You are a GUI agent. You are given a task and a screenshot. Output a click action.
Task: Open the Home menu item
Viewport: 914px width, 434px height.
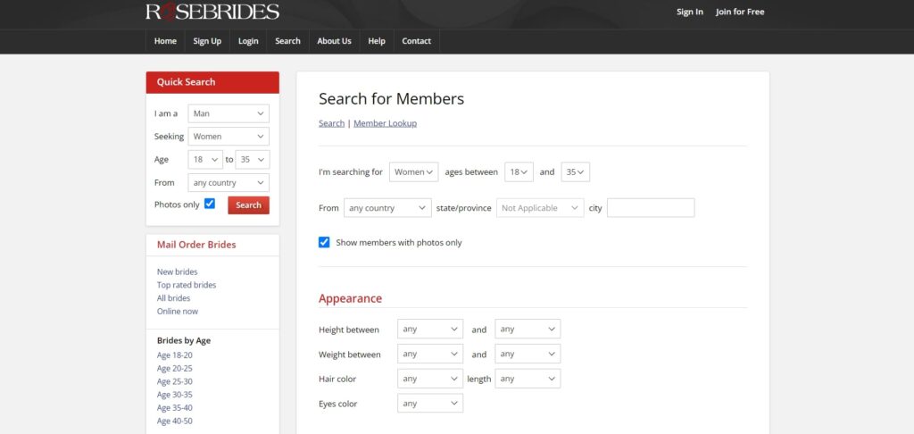165,41
